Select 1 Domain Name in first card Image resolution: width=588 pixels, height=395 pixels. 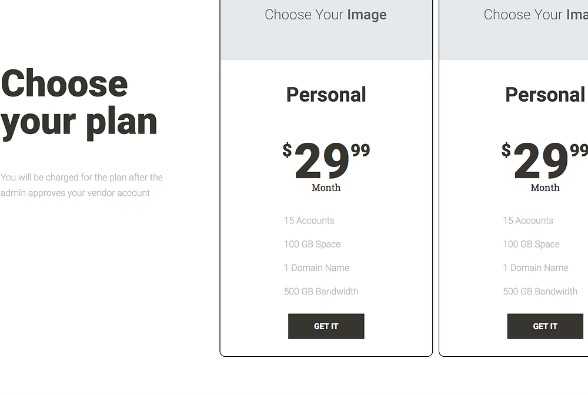[316, 267]
